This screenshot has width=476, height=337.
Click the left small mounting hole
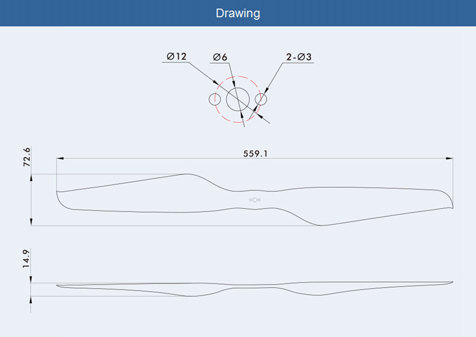pos(214,99)
